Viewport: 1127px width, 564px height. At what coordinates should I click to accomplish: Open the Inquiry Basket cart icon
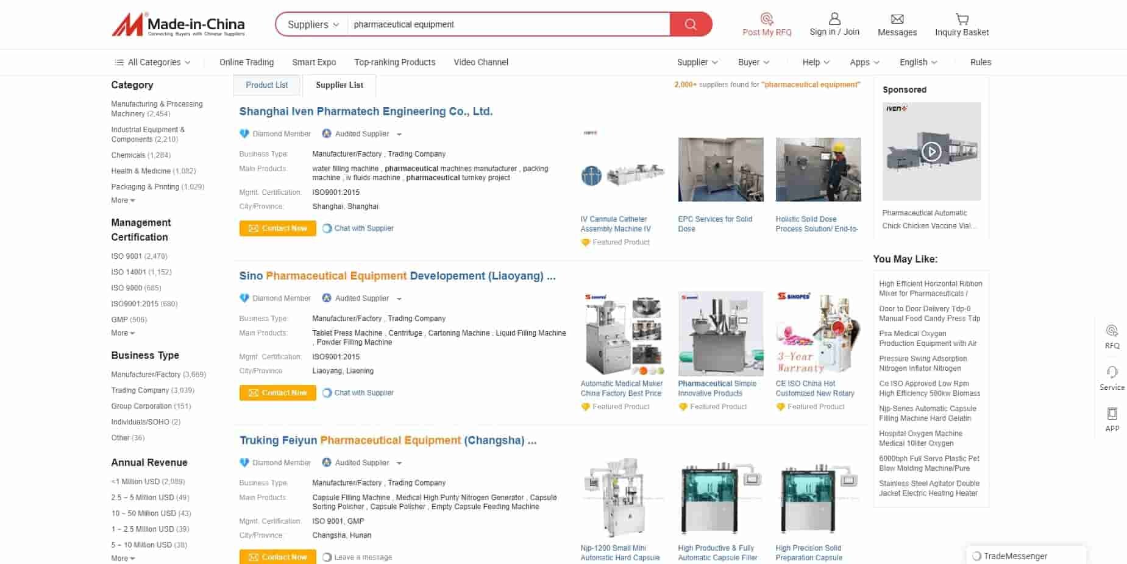click(x=962, y=19)
